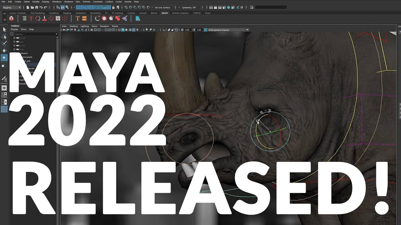Click the MASH spiral swirl icon
The width and height of the screenshot is (401, 225).
tap(51, 18)
